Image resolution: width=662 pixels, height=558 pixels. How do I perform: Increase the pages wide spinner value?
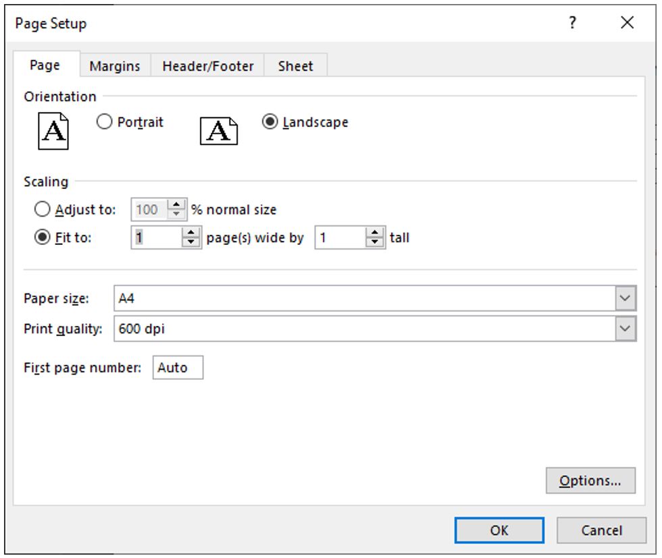pos(192,233)
